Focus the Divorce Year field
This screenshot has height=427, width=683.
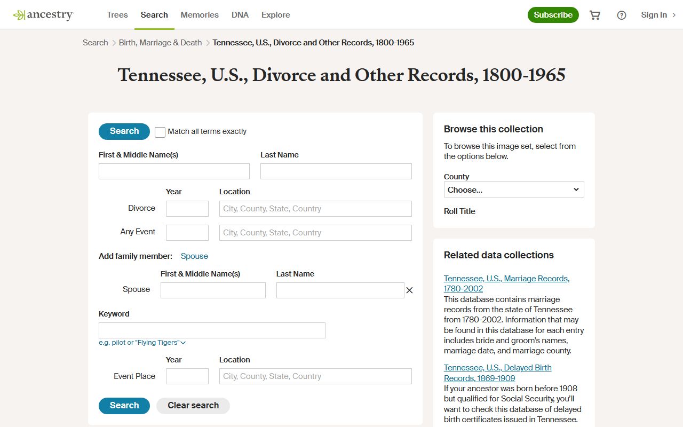pyautogui.click(x=187, y=209)
